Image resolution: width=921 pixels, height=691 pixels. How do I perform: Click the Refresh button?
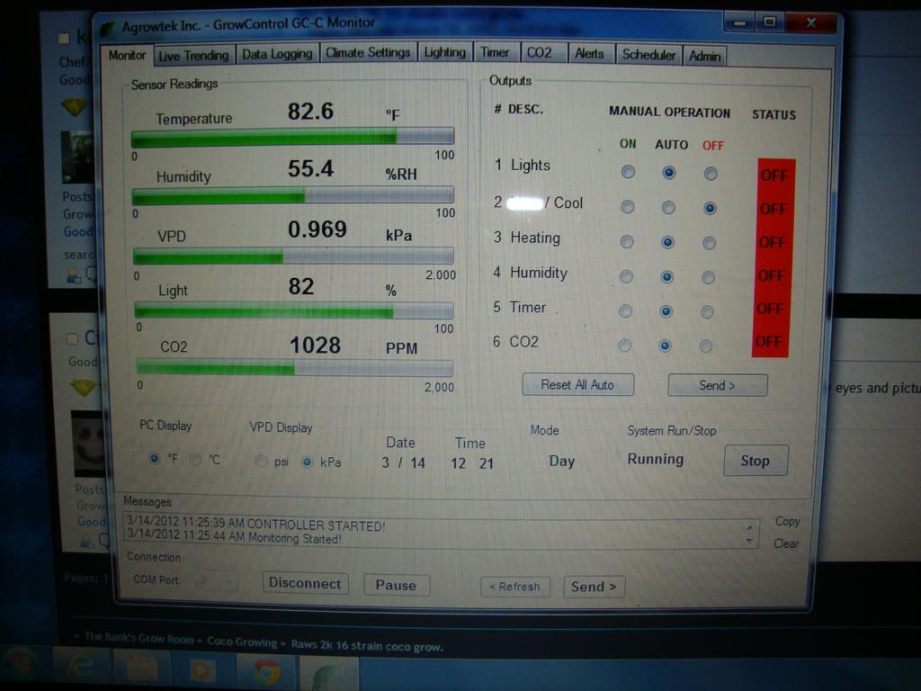pos(515,587)
